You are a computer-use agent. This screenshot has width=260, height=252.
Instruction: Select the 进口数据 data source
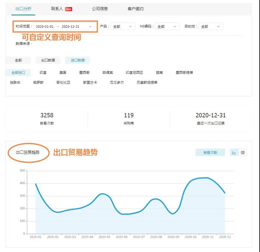77,60
